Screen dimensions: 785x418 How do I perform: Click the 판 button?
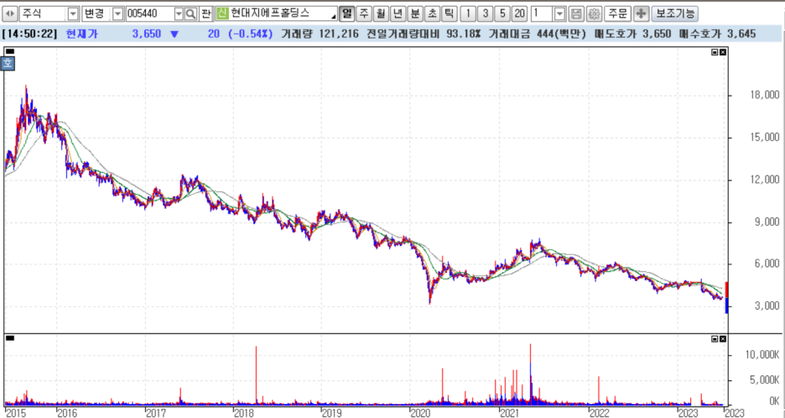[205, 14]
